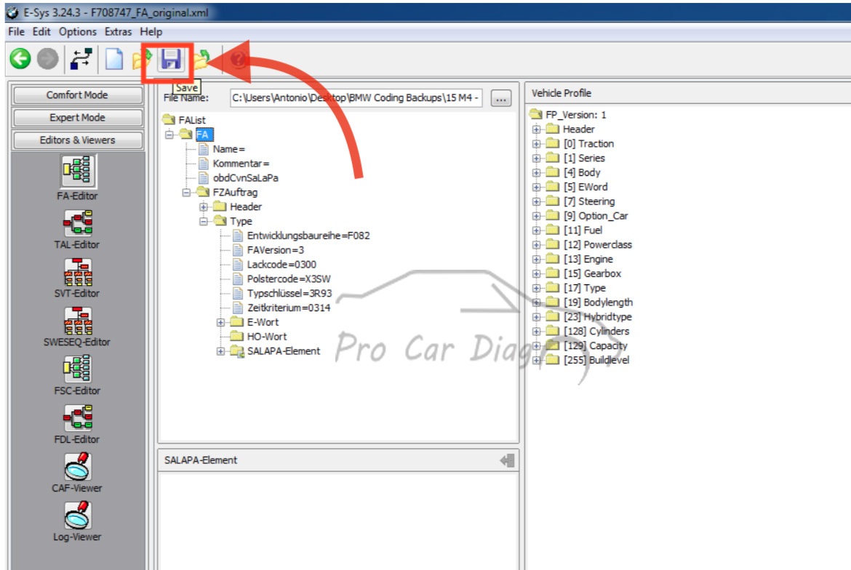
Task: Expand the Header node under FZAuftrag
Action: click(204, 206)
